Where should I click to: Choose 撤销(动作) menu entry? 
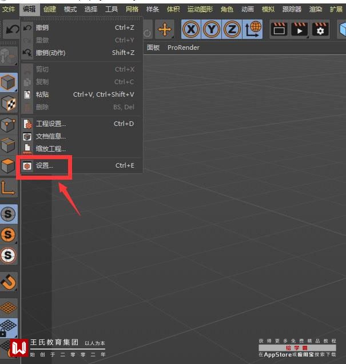82,53
